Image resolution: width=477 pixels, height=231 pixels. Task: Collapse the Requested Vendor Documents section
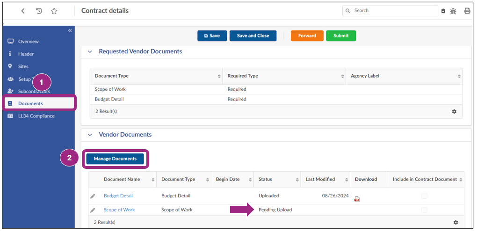(90, 51)
